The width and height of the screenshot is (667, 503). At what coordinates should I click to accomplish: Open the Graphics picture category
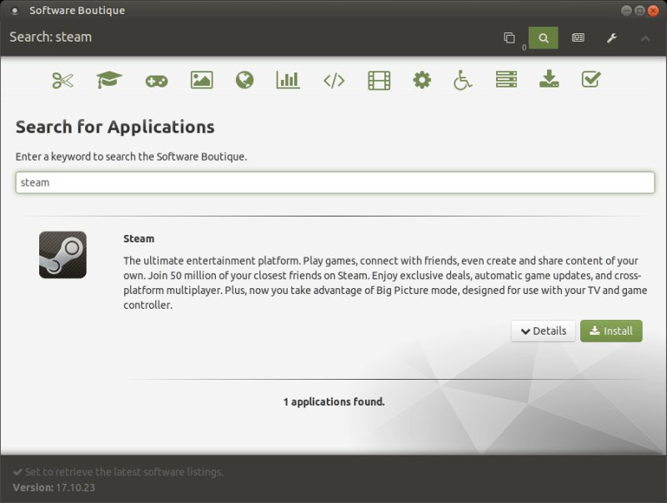[x=201, y=80]
